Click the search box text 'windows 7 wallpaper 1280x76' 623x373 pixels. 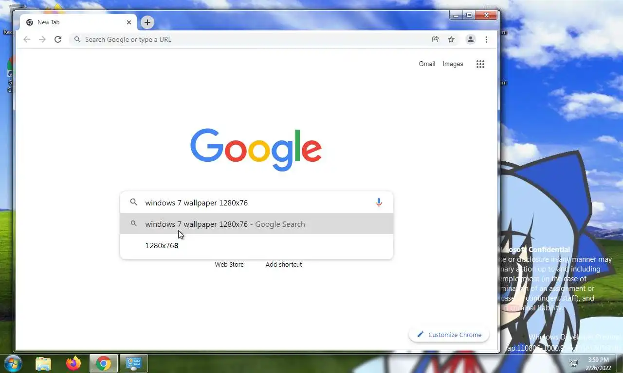197,203
